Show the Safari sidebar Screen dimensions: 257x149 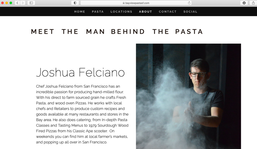pyautogui.click(x=31, y=3)
